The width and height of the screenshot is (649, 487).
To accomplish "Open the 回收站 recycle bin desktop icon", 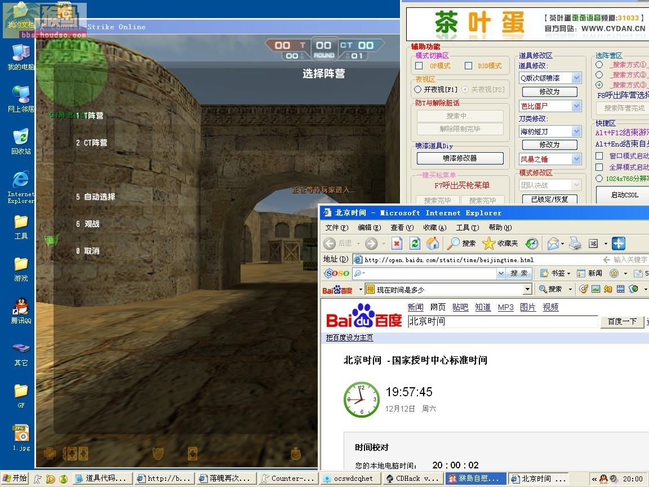I will [x=21, y=141].
